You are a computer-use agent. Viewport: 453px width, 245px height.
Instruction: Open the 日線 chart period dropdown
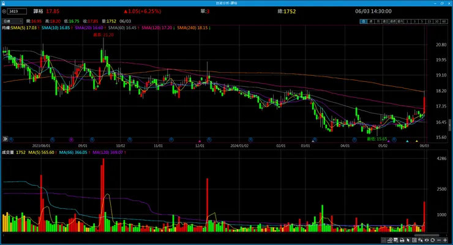point(12,21)
